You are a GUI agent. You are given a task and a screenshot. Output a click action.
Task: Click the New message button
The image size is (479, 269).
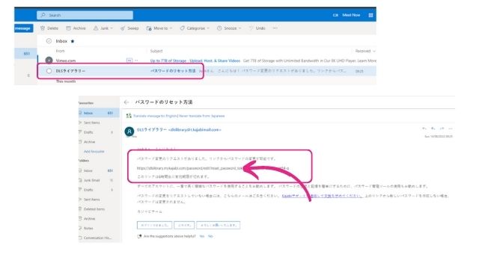[23, 28]
